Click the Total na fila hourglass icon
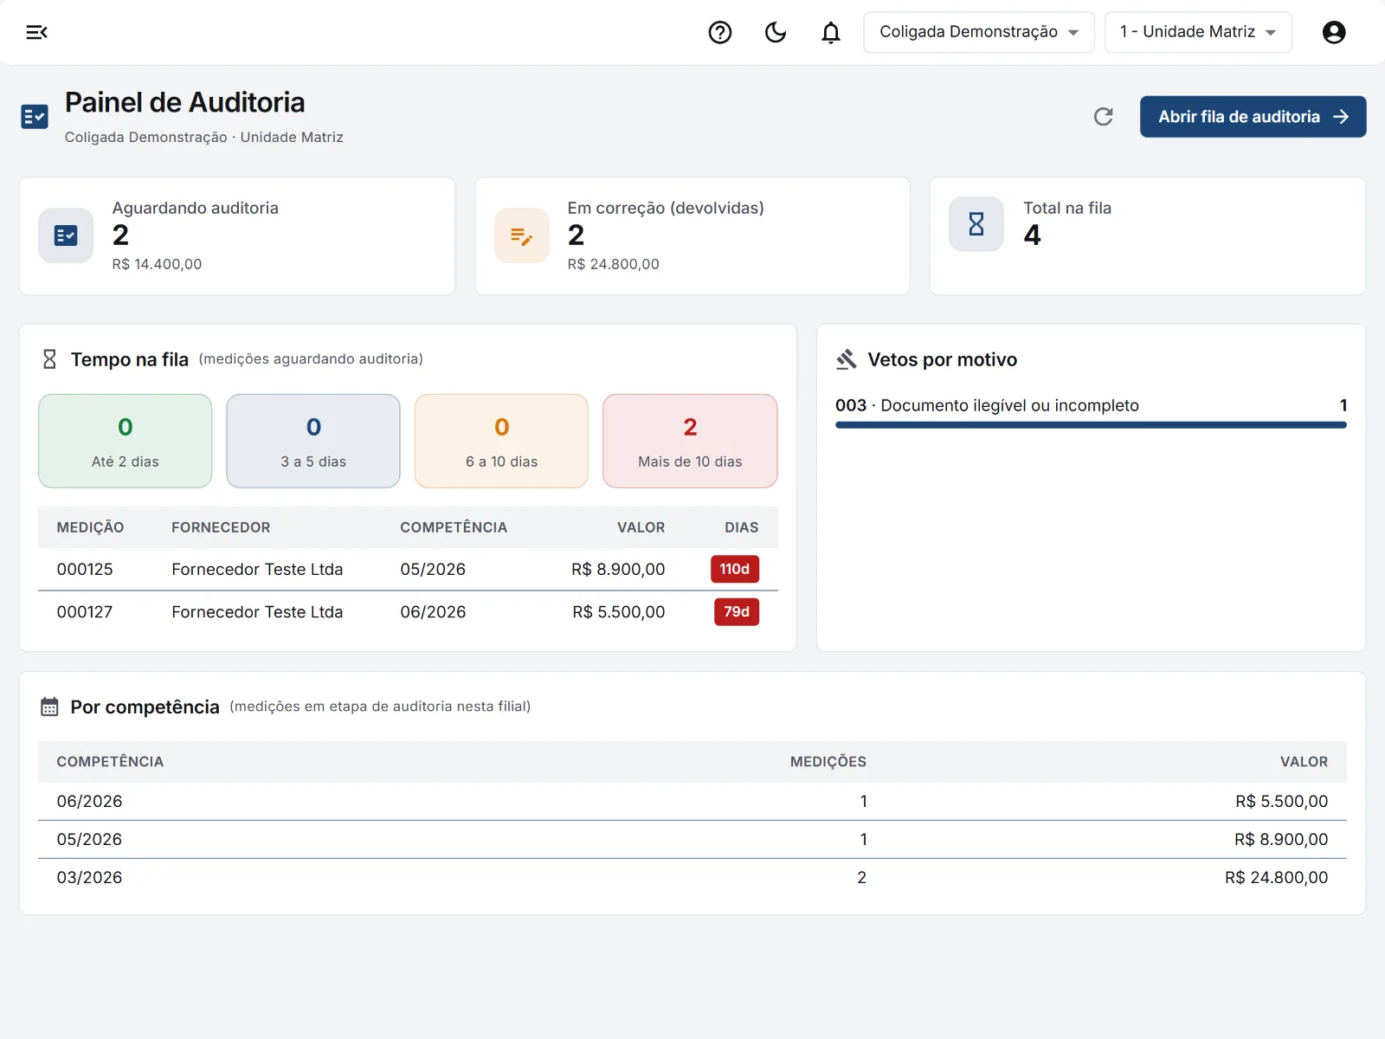The width and height of the screenshot is (1385, 1039). click(976, 224)
